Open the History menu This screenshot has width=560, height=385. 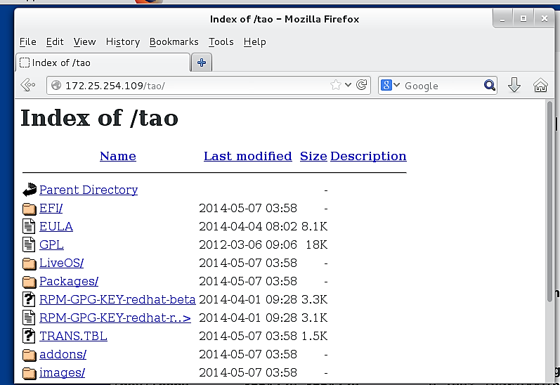coord(123,41)
